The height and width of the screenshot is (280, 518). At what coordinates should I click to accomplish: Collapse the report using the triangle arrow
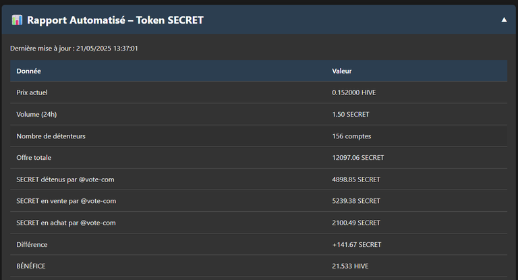pyautogui.click(x=504, y=20)
